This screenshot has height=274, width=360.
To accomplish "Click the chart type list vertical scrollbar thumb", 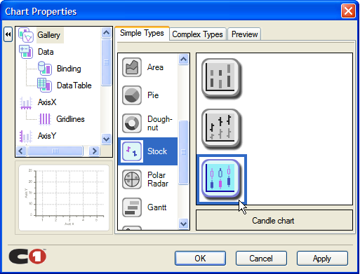I will click(x=183, y=152).
